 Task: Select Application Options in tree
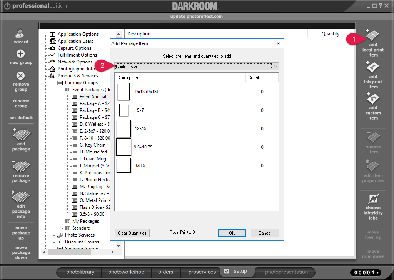[x=78, y=34]
